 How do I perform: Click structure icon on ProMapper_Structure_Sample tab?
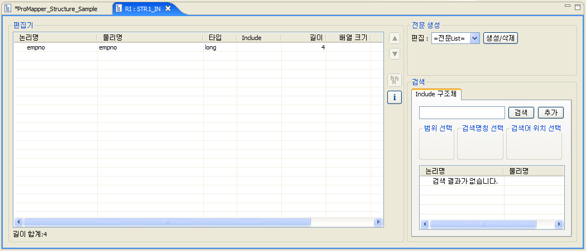click(7, 8)
